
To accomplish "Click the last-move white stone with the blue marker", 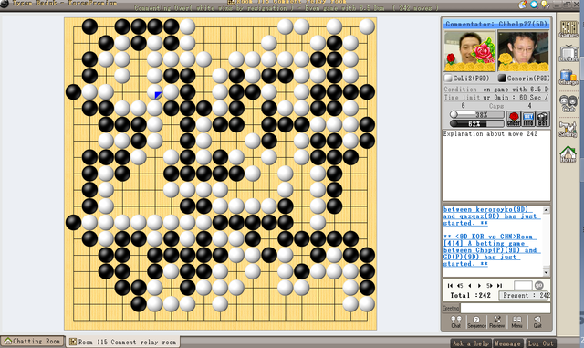I will click(x=154, y=91).
